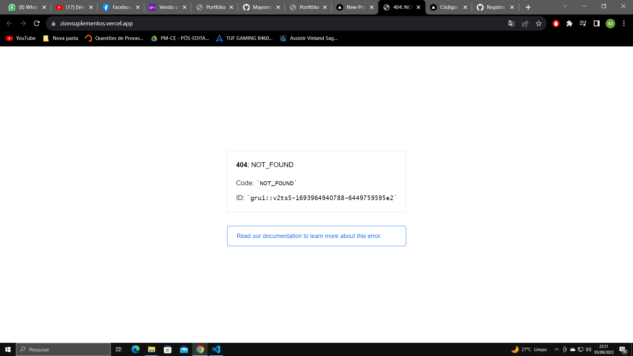
Task: Select the error ID gru1::v2ts5 text
Action: pyautogui.click(x=322, y=198)
